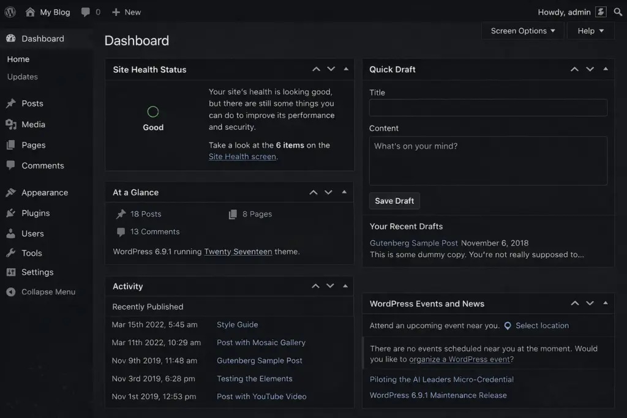Screen dimensions: 627x418
Task: Go to the Appearance menu item
Action: 44,192
